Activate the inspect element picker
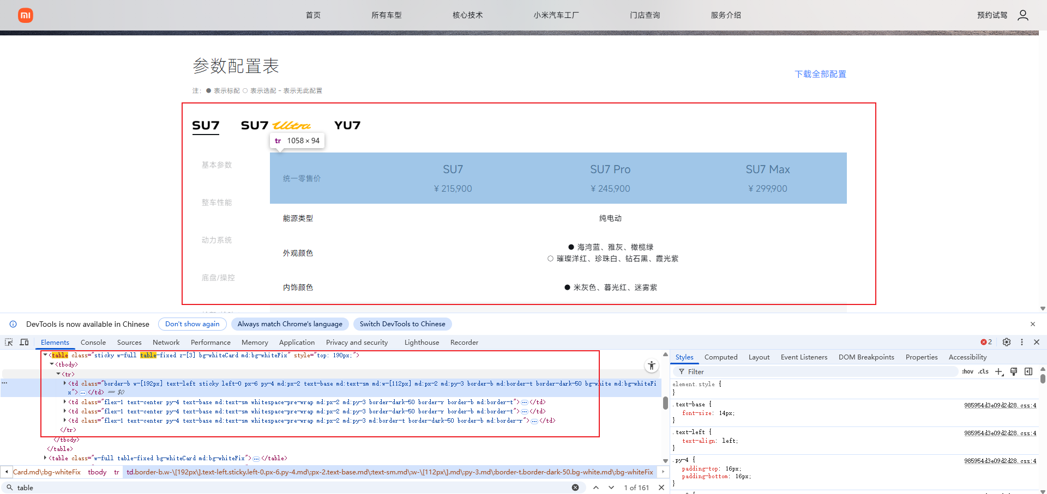 click(x=9, y=342)
